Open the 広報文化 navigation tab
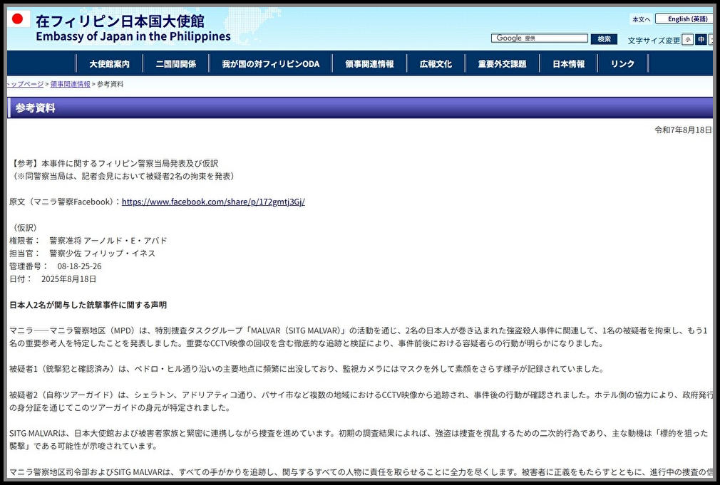 click(x=437, y=63)
